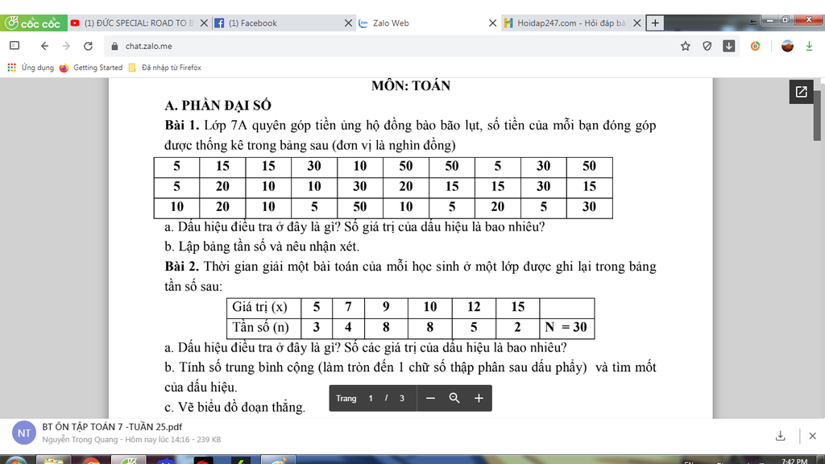825x464 pixels.
Task: Go back to previous page
Action: (x=44, y=46)
